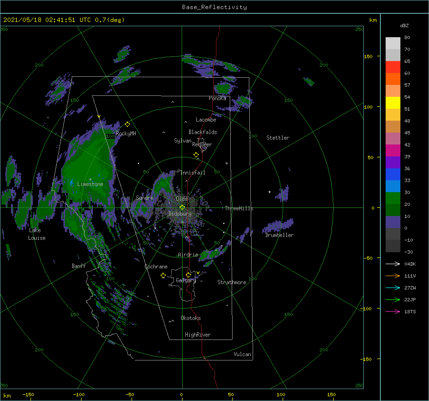Select the red 65 dBZ color swatch

tap(393, 67)
